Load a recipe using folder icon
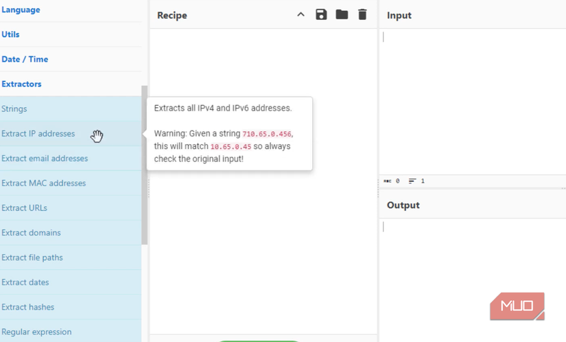Image resolution: width=566 pixels, height=342 pixels. tap(342, 14)
